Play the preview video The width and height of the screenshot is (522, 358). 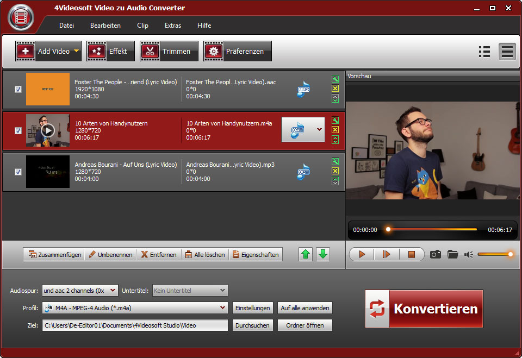pyautogui.click(x=362, y=255)
